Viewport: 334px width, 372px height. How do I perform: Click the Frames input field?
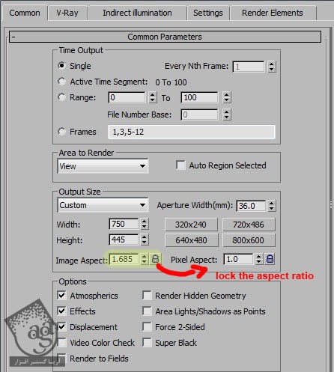tap(192, 132)
